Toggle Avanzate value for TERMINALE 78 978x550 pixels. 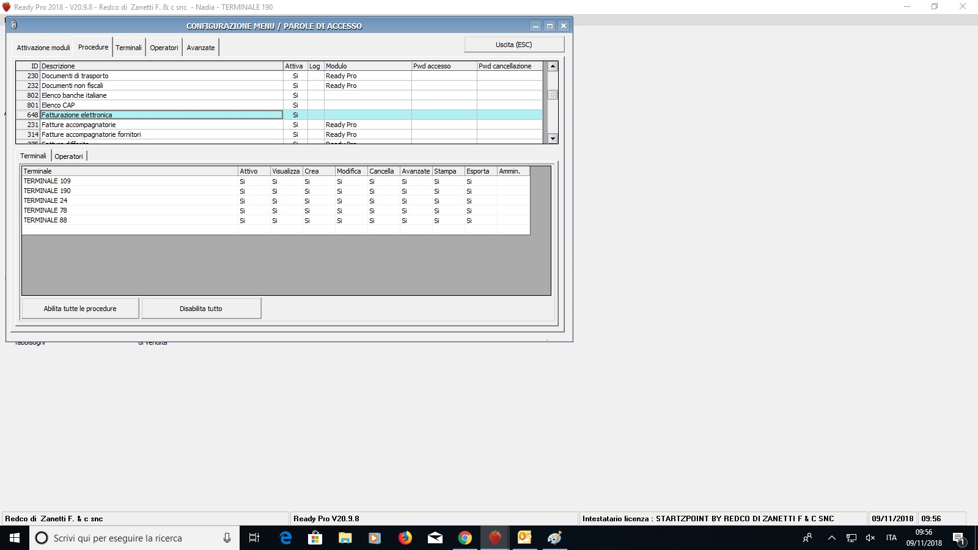(416, 211)
